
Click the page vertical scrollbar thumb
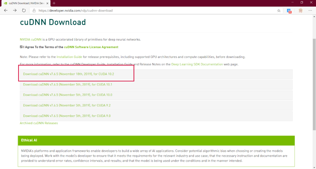point(314,84)
